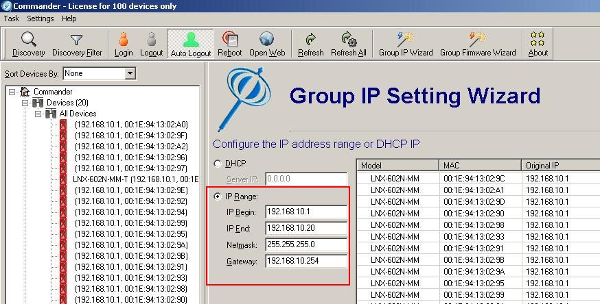
Task: Open the About dialog from the toolbar
Action: [538, 45]
